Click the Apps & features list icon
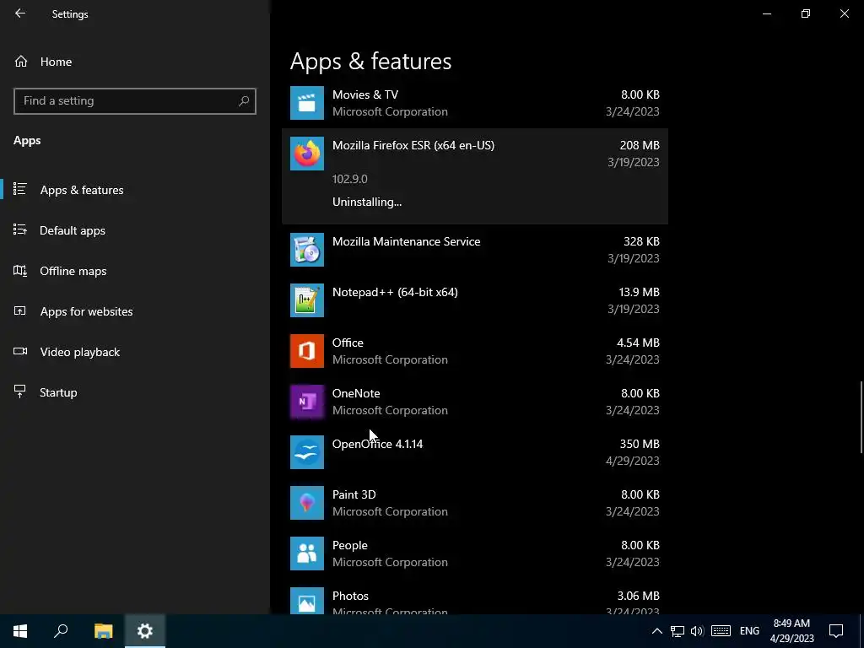 pos(20,189)
